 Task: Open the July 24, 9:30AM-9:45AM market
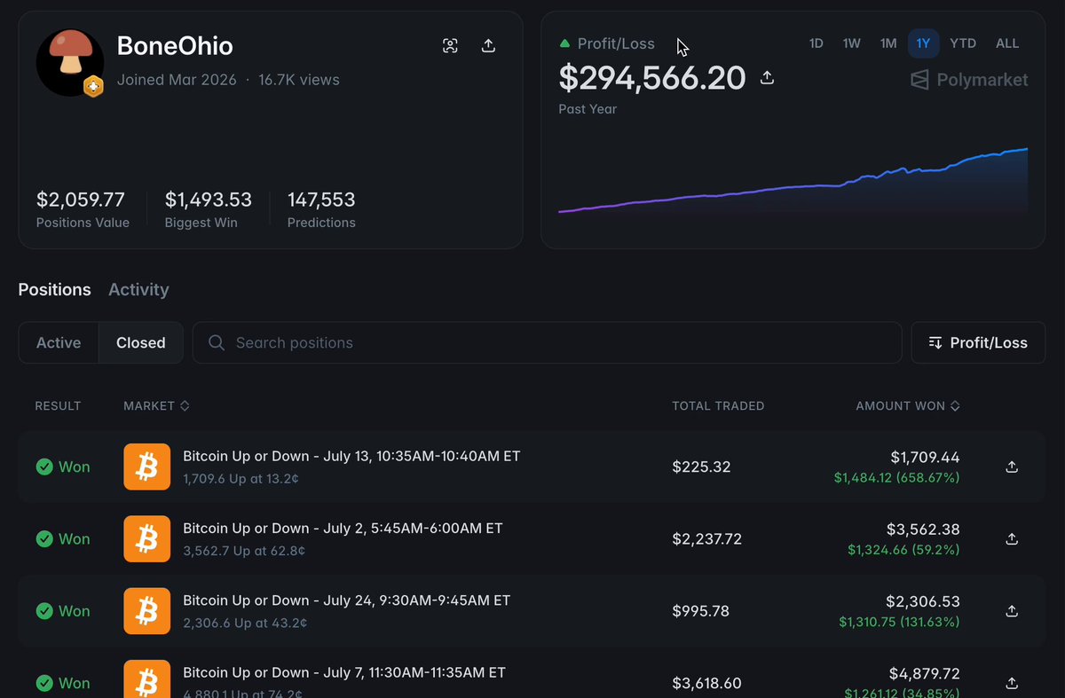(x=347, y=600)
